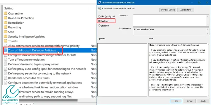Click policy icon for Allow antimalware service startup
The height and width of the screenshot is (105, 211).
coord(6,46)
